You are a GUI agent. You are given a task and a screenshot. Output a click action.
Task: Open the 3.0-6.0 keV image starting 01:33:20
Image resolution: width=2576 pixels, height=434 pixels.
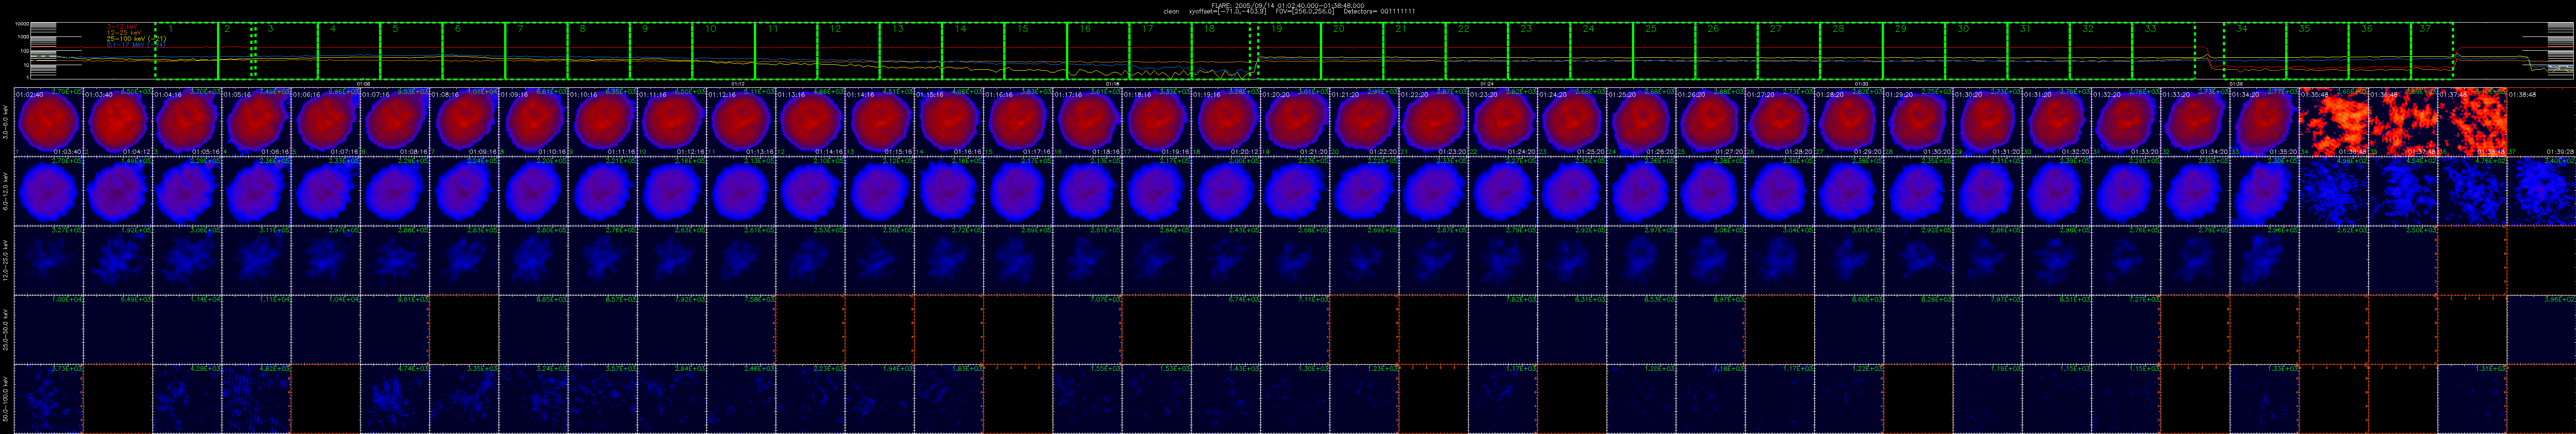tap(2195, 122)
